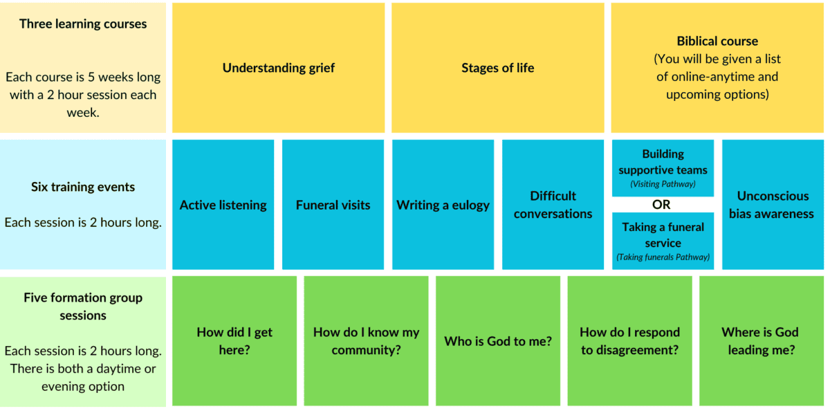This screenshot has height=411, width=830.
Task: Open How do I know my community? box
Action: pyautogui.click(x=366, y=341)
